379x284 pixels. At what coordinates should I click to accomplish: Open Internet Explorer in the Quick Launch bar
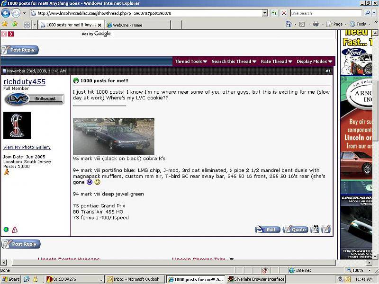(27, 279)
